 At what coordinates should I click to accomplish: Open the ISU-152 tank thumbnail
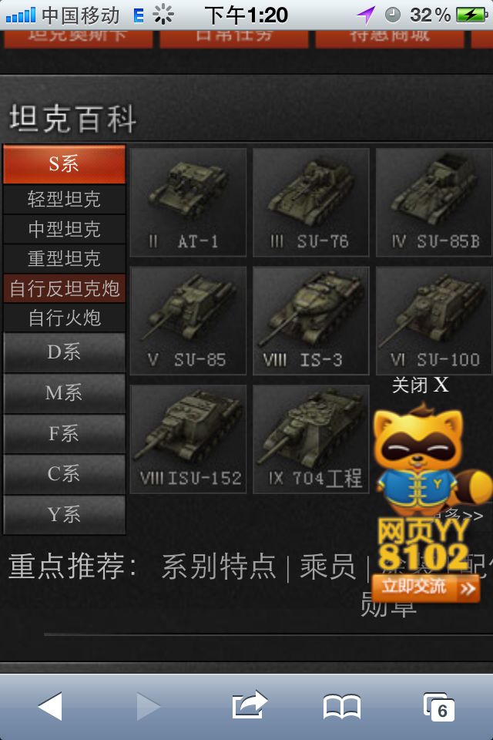pyautogui.click(x=188, y=439)
